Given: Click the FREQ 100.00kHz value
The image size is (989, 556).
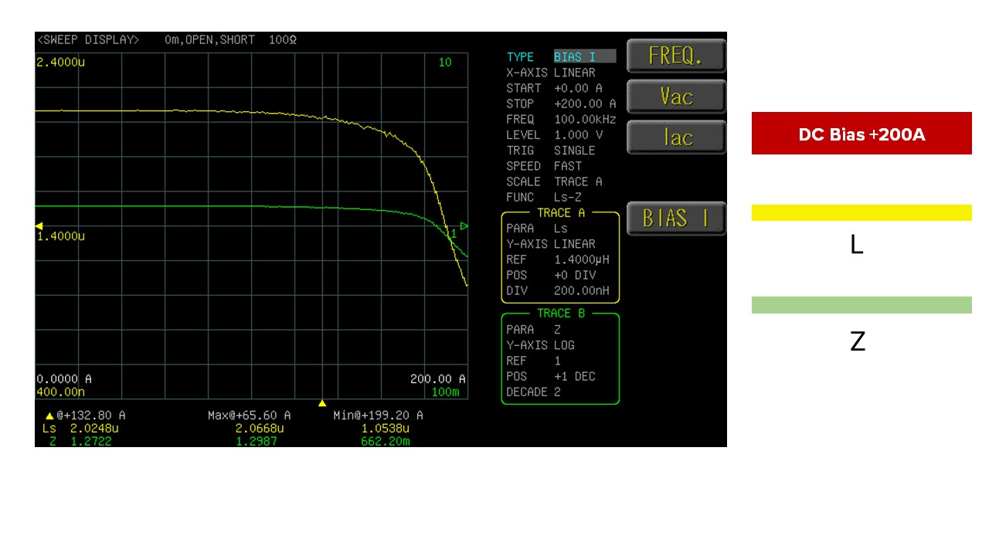Looking at the screenshot, I should (585, 120).
